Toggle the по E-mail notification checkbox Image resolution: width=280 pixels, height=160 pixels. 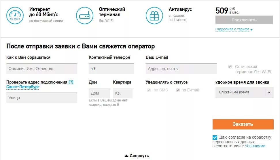[178, 90]
